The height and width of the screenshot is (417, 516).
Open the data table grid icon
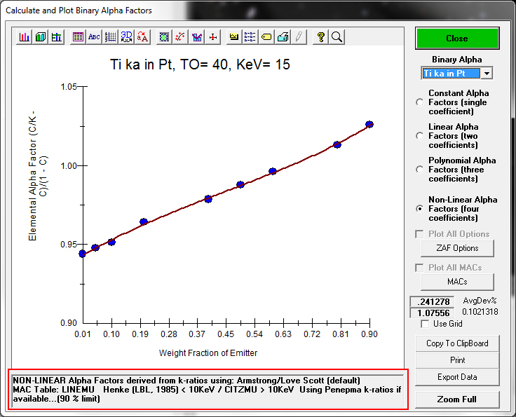point(78,37)
